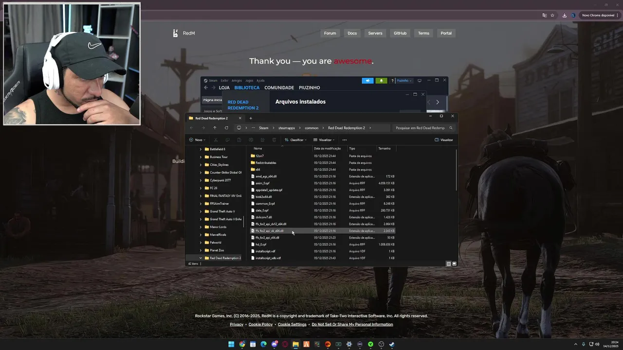Open the Piuzinho account dropdown in Steam
Image resolution: width=623 pixels, height=350 pixels.
404,81
